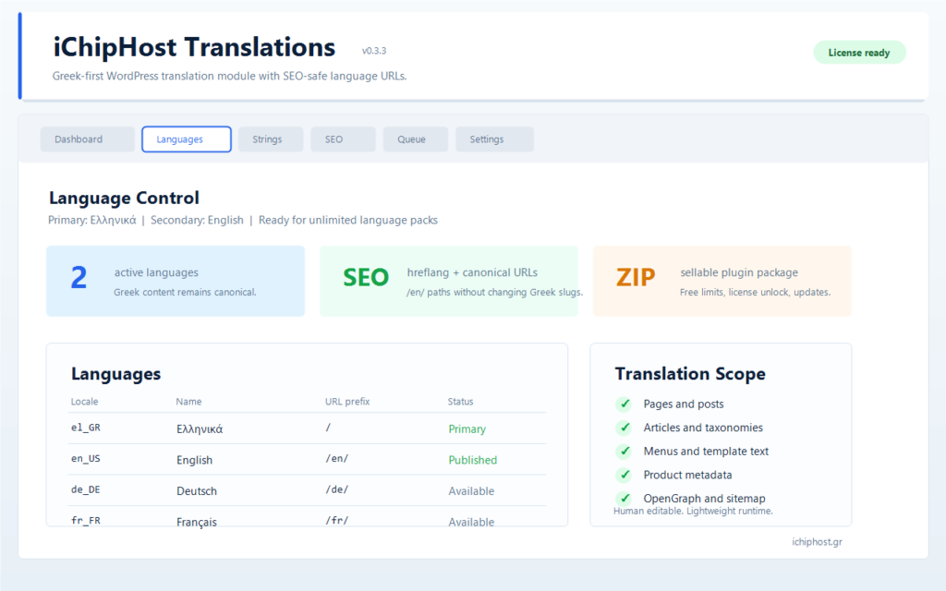Click Available status in the Français row
The image size is (946, 591).
click(x=471, y=522)
